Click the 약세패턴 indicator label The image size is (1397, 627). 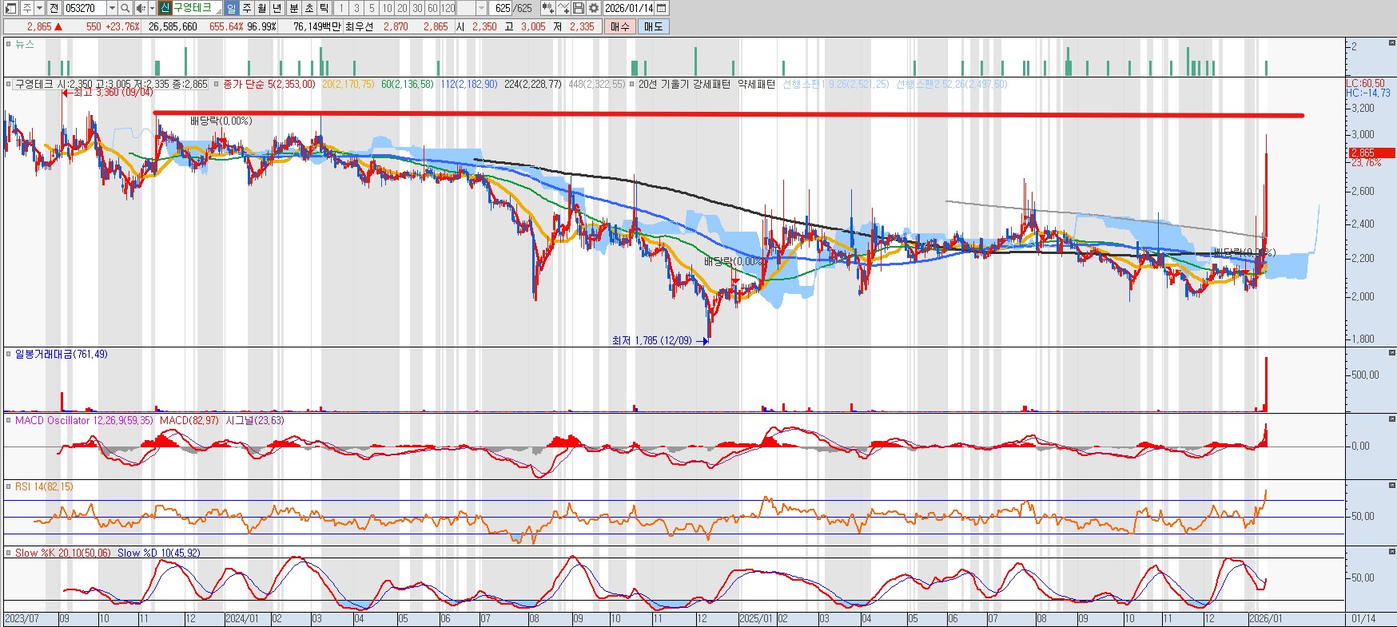click(x=755, y=84)
